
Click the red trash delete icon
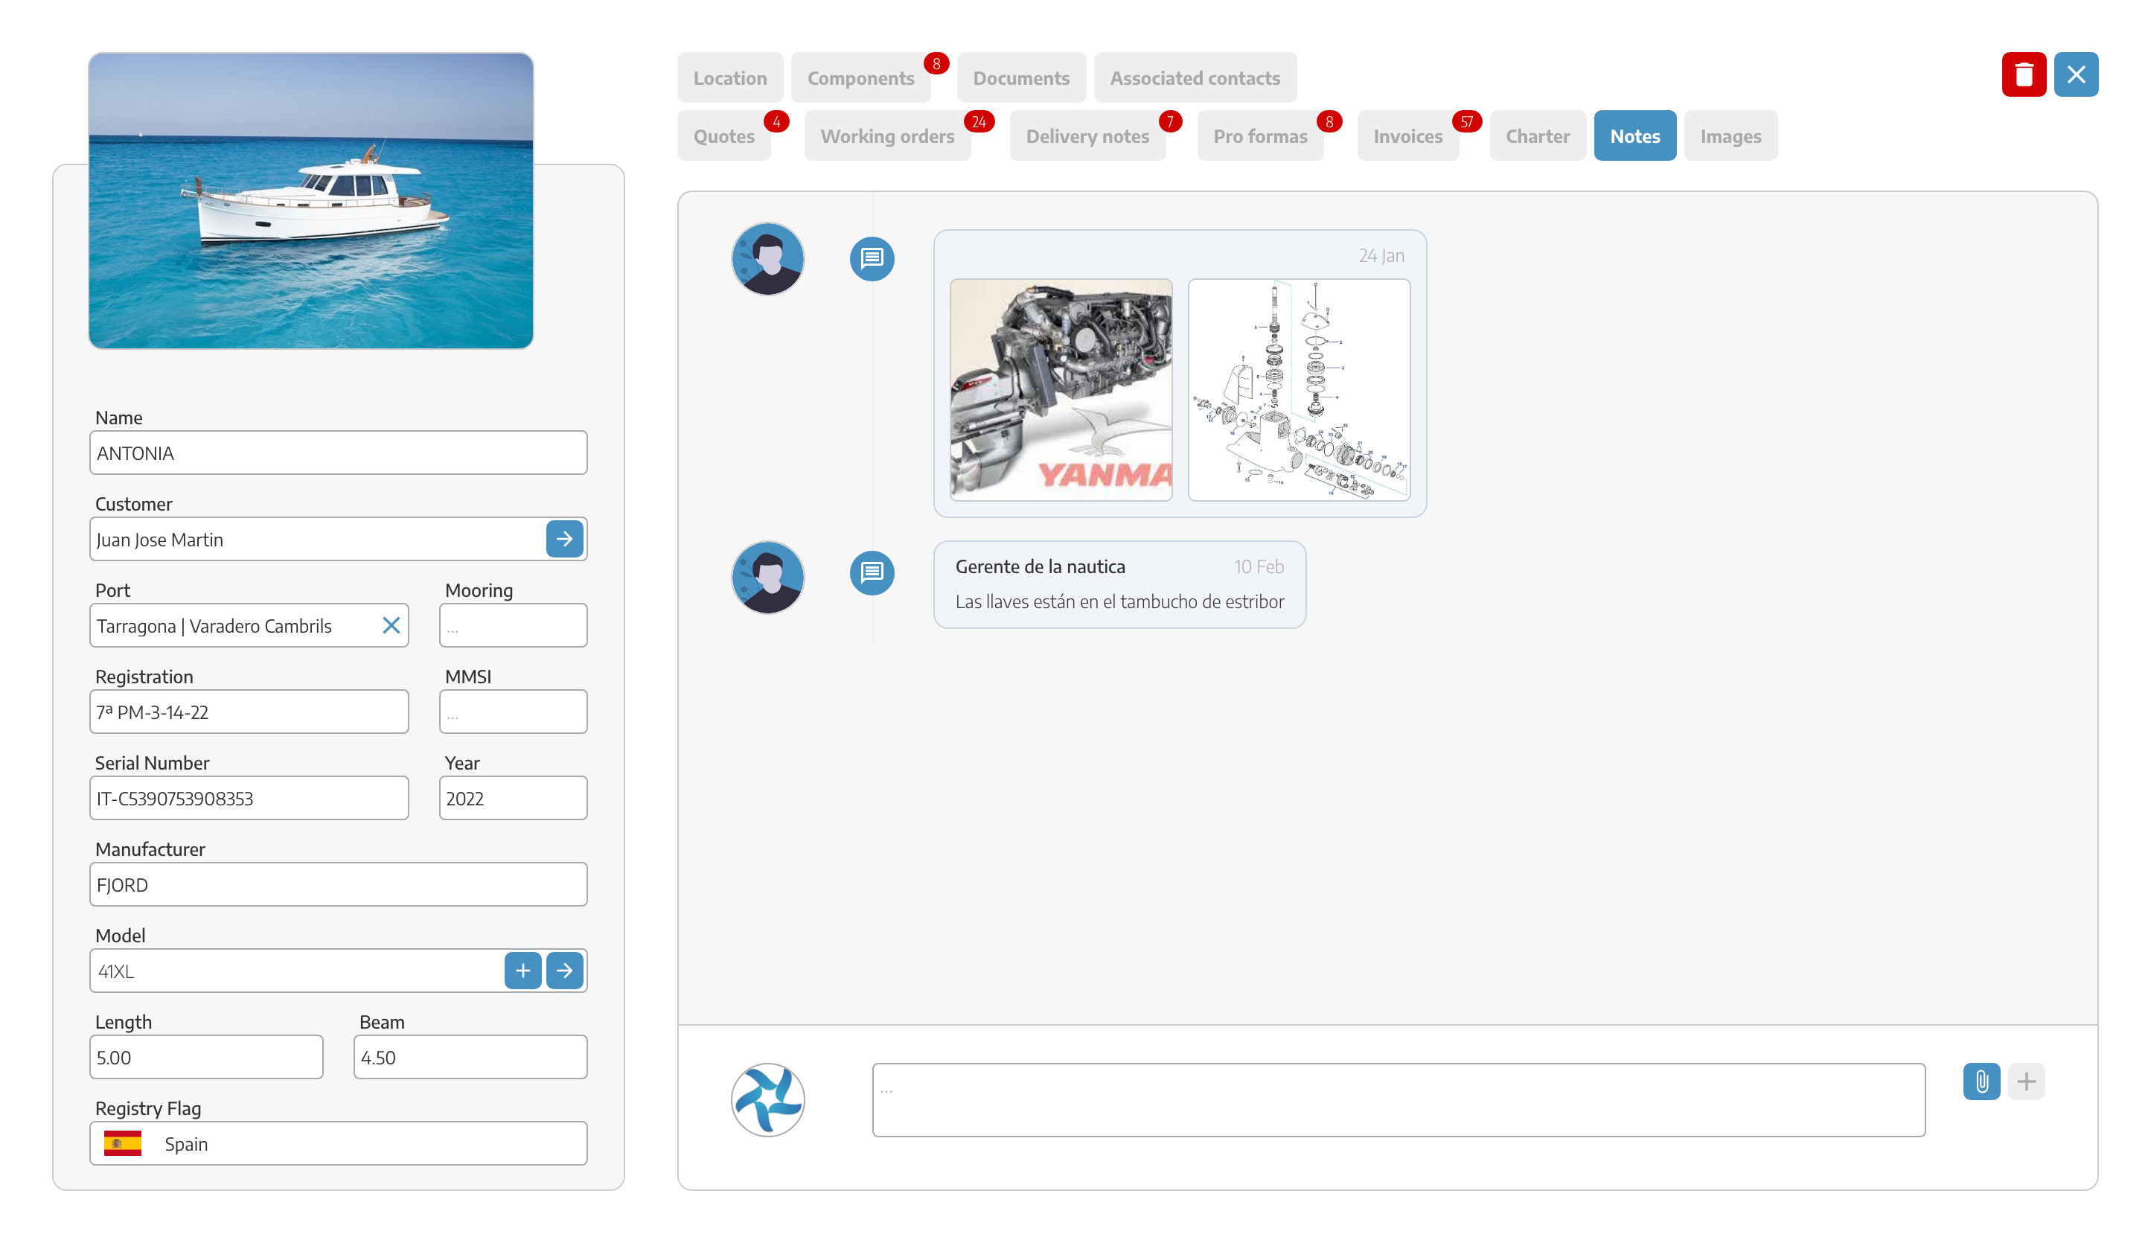click(2023, 75)
